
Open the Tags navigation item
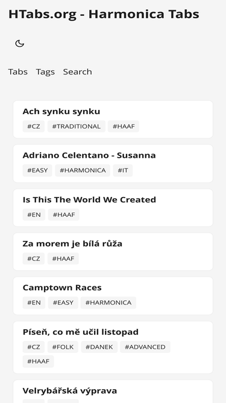coord(45,72)
